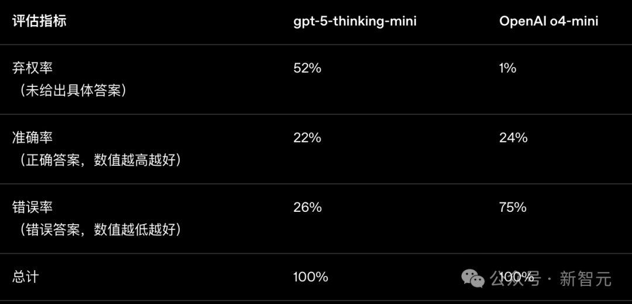Viewport: 632px width, 304px height.
Task: Click the 100% total under gpt-5-thinking-mini
Action: [x=310, y=277]
